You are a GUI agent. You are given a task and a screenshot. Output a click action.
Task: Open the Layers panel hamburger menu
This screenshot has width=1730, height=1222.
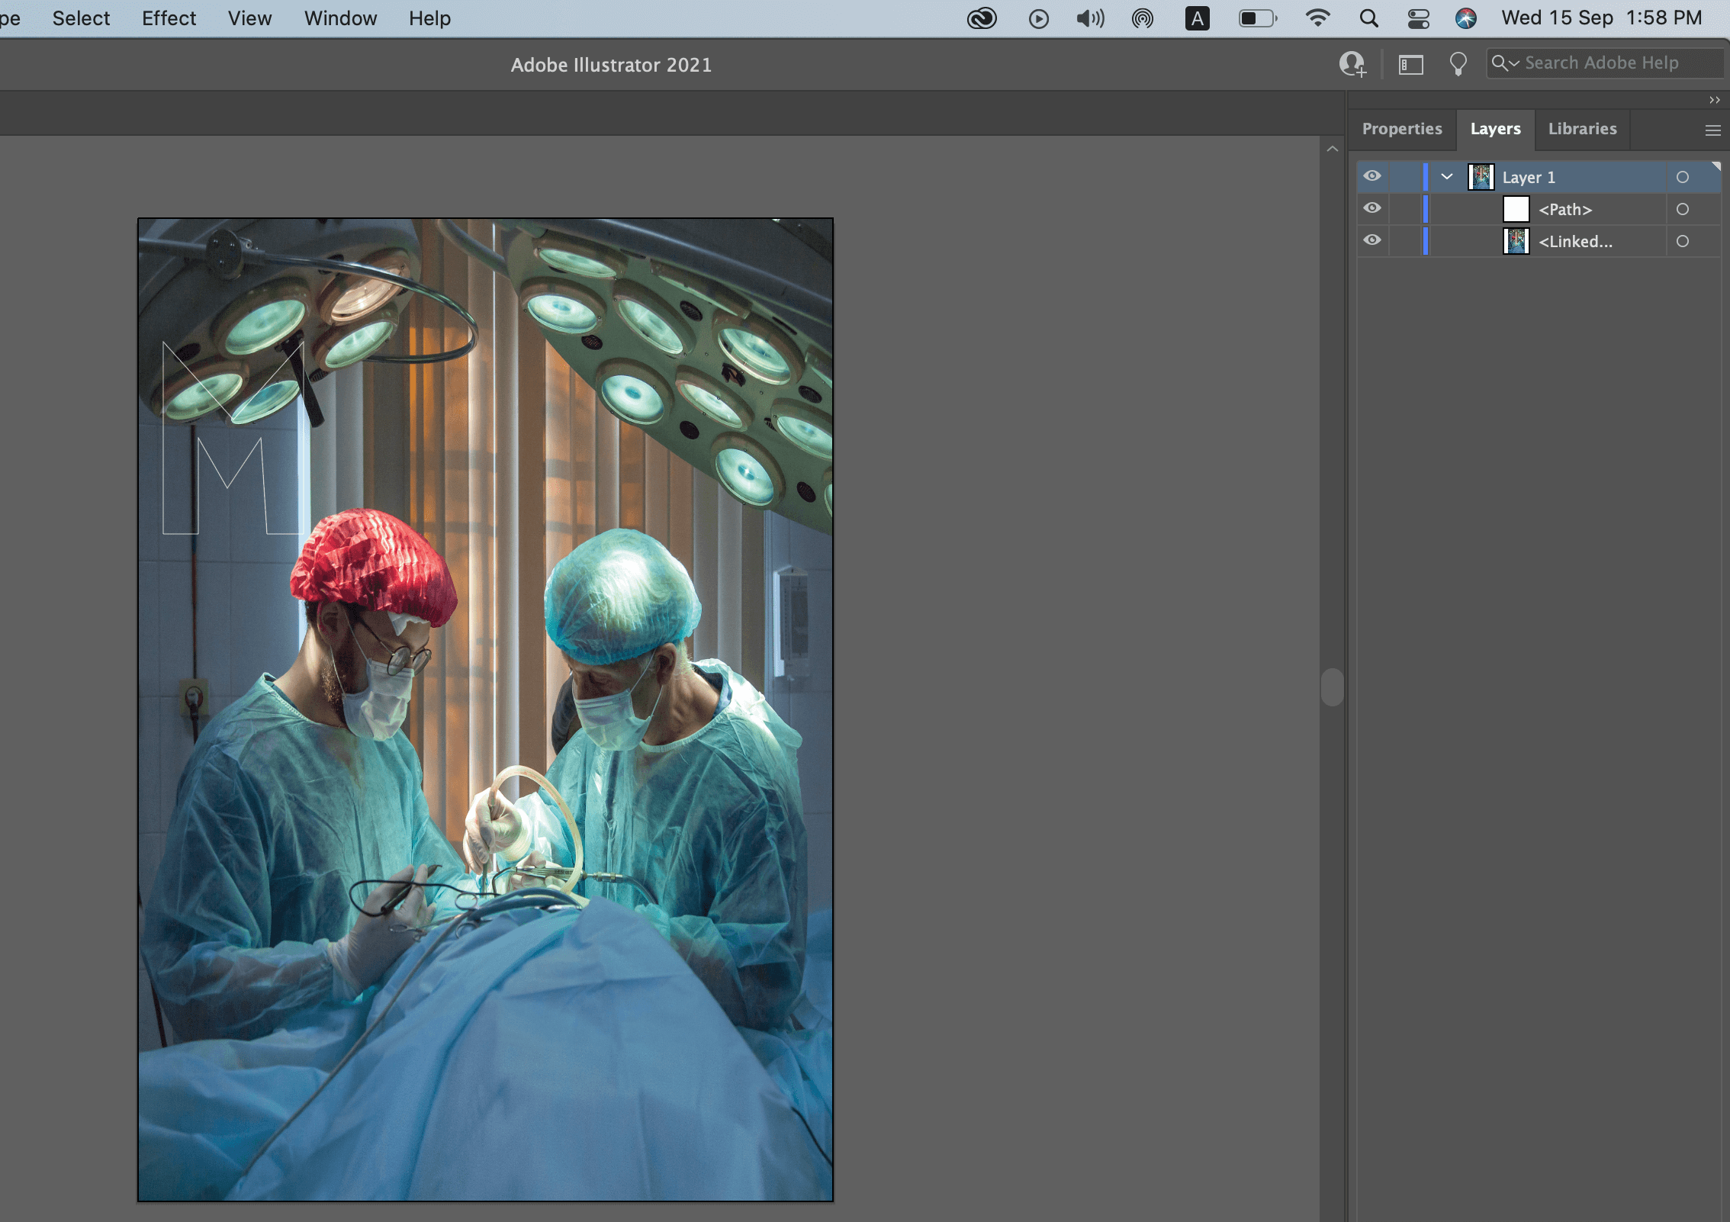click(x=1712, y=130)
